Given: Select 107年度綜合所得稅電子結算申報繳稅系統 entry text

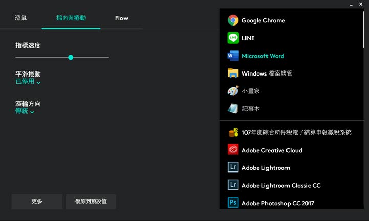Looking at the screenshot, I should [x=297, y=132].
